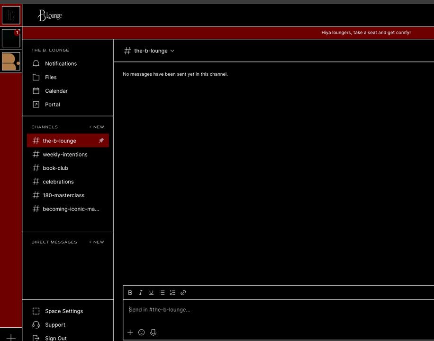The height and width of the screenshot is (341, 434).
Task: Open the becoming-iconic-ma... channel
Action: click(x=68, y=209)
